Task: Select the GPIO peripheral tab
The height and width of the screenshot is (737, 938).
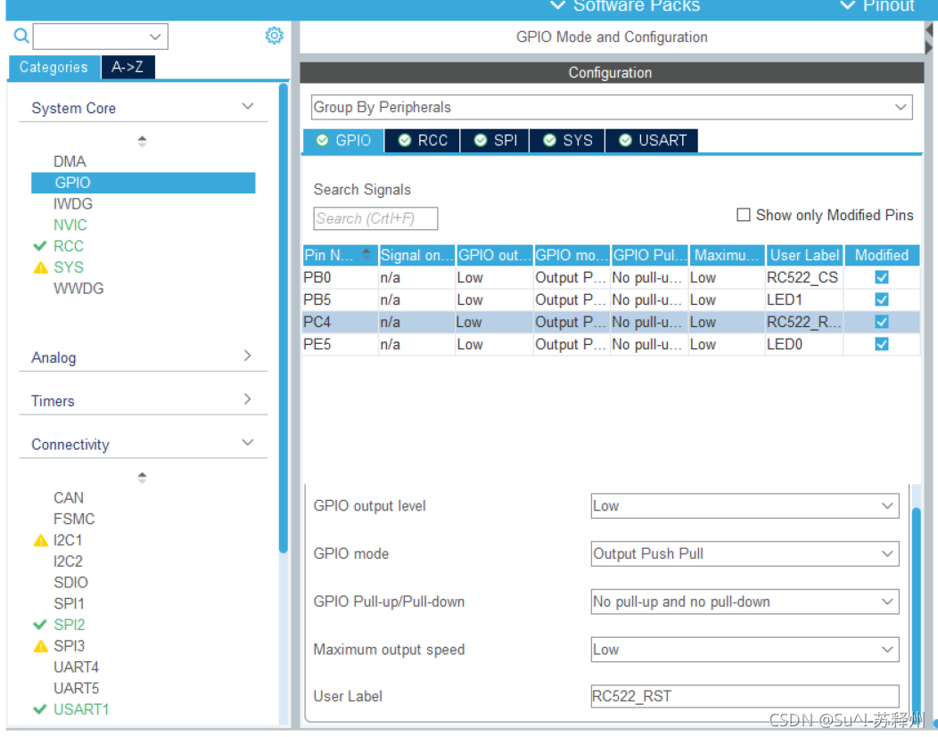Action: (344, 141)
